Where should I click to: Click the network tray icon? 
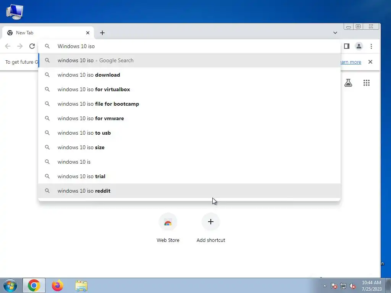pos(343,286)
